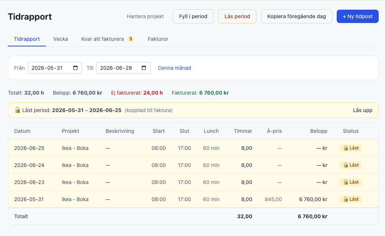This screenshot has width=385, height=236.
Task: Click Ikea - Boka in 2026-06-23 row
Action: pyautogui.click(x=75, y=182)
